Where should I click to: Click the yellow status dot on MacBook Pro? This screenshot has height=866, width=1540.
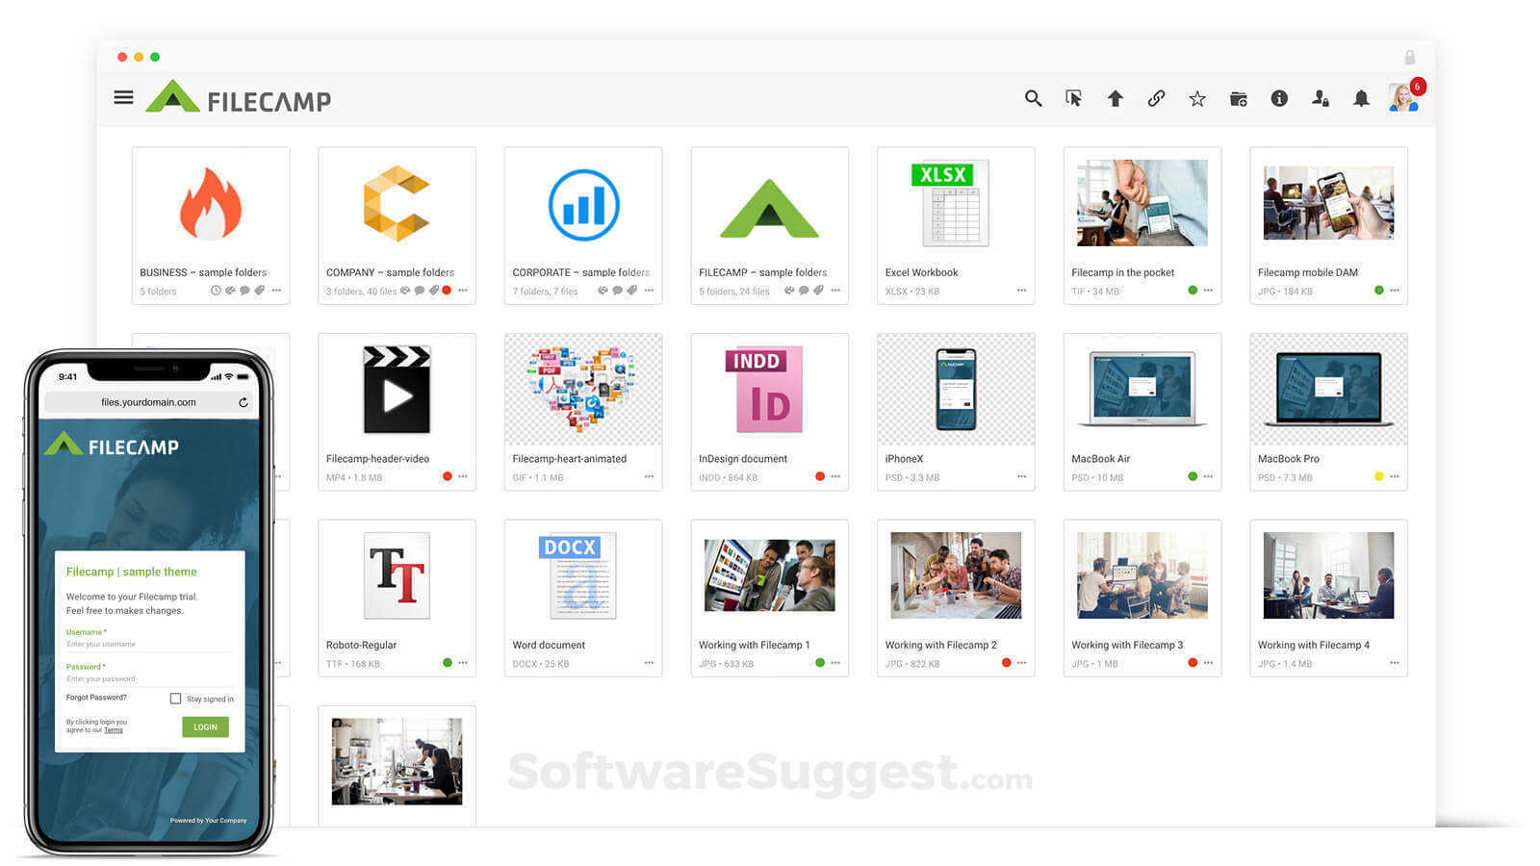point(1380,475)
